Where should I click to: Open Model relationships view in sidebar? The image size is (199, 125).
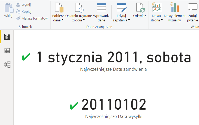point(7,64)
